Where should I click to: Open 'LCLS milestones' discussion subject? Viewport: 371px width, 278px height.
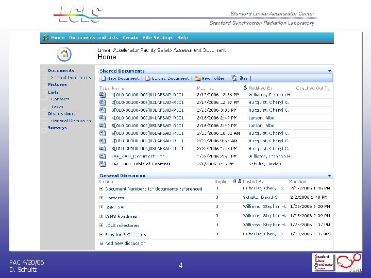pyautogui.click(x=122, y=225)
